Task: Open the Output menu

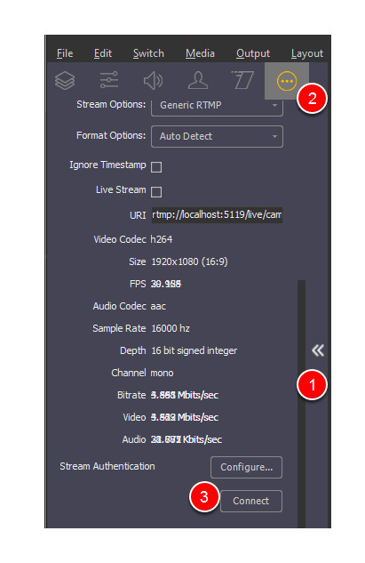Action: (253, 53)
